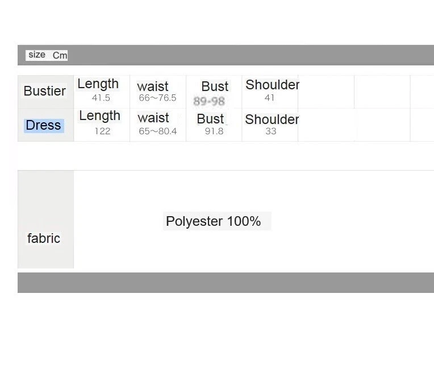Click the Bustier waist heading

(153, 86)
